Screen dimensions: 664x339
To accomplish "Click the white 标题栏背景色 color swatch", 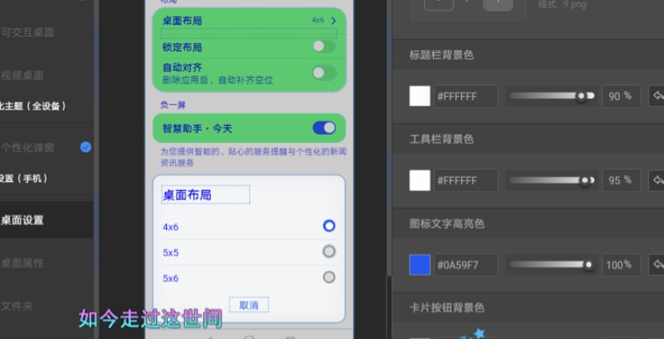I will point(419,96).
